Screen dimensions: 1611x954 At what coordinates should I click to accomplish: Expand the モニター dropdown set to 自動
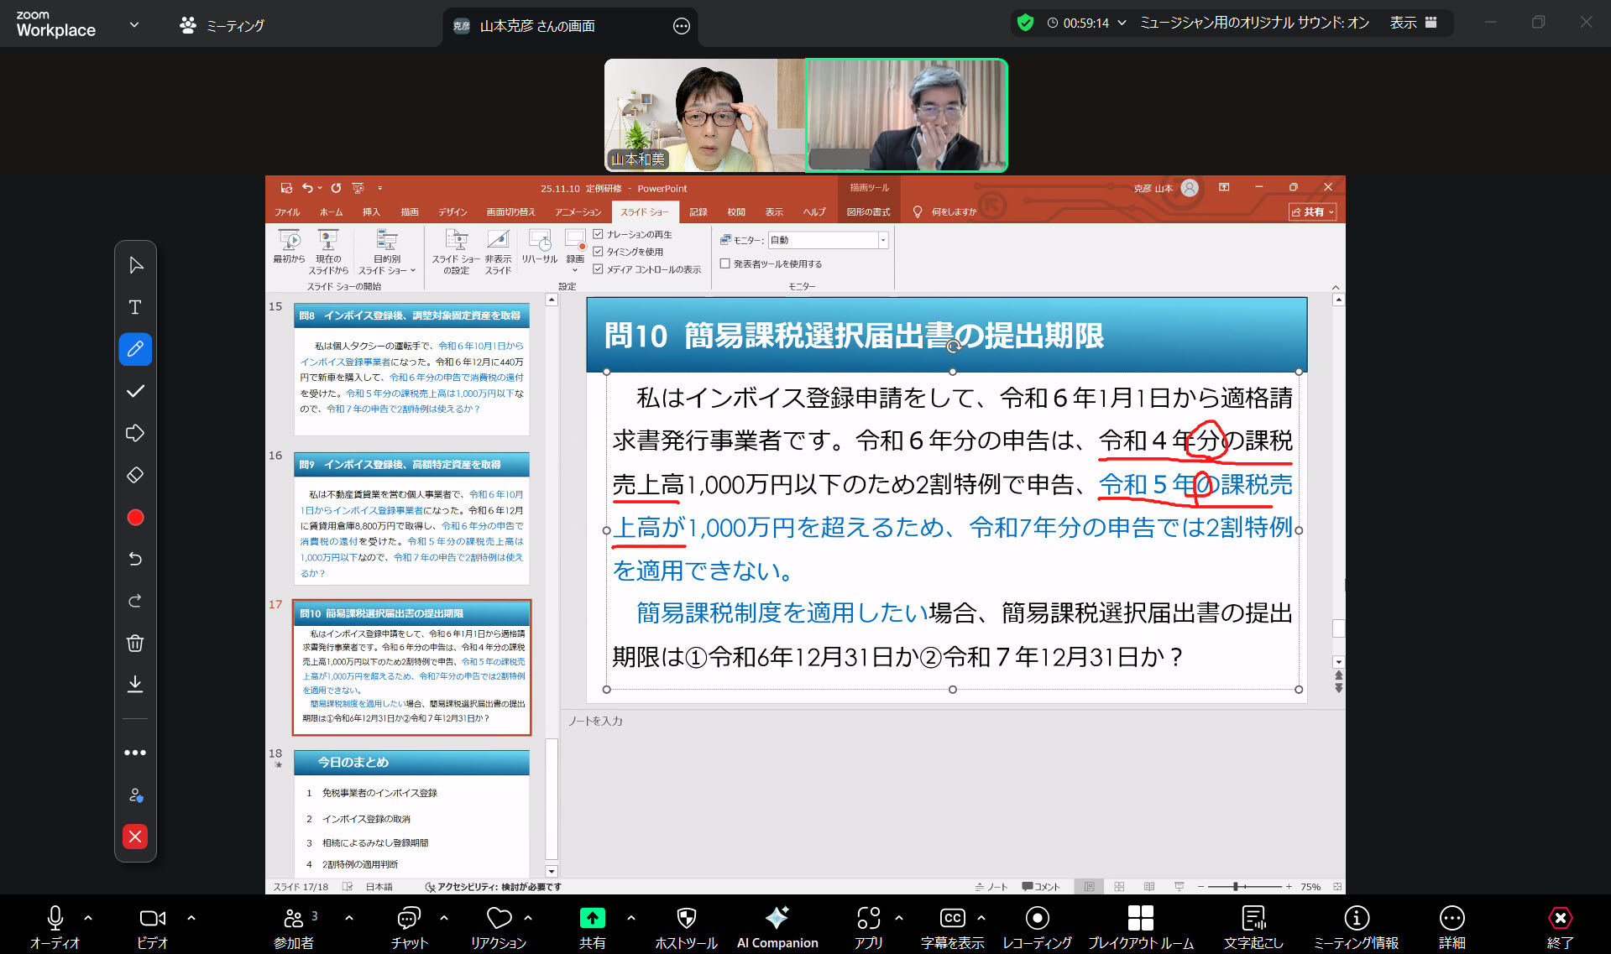pyautogui.click(x=882, y=241)
